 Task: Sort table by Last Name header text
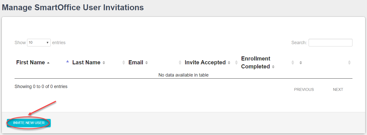click(x=86, y=63)
